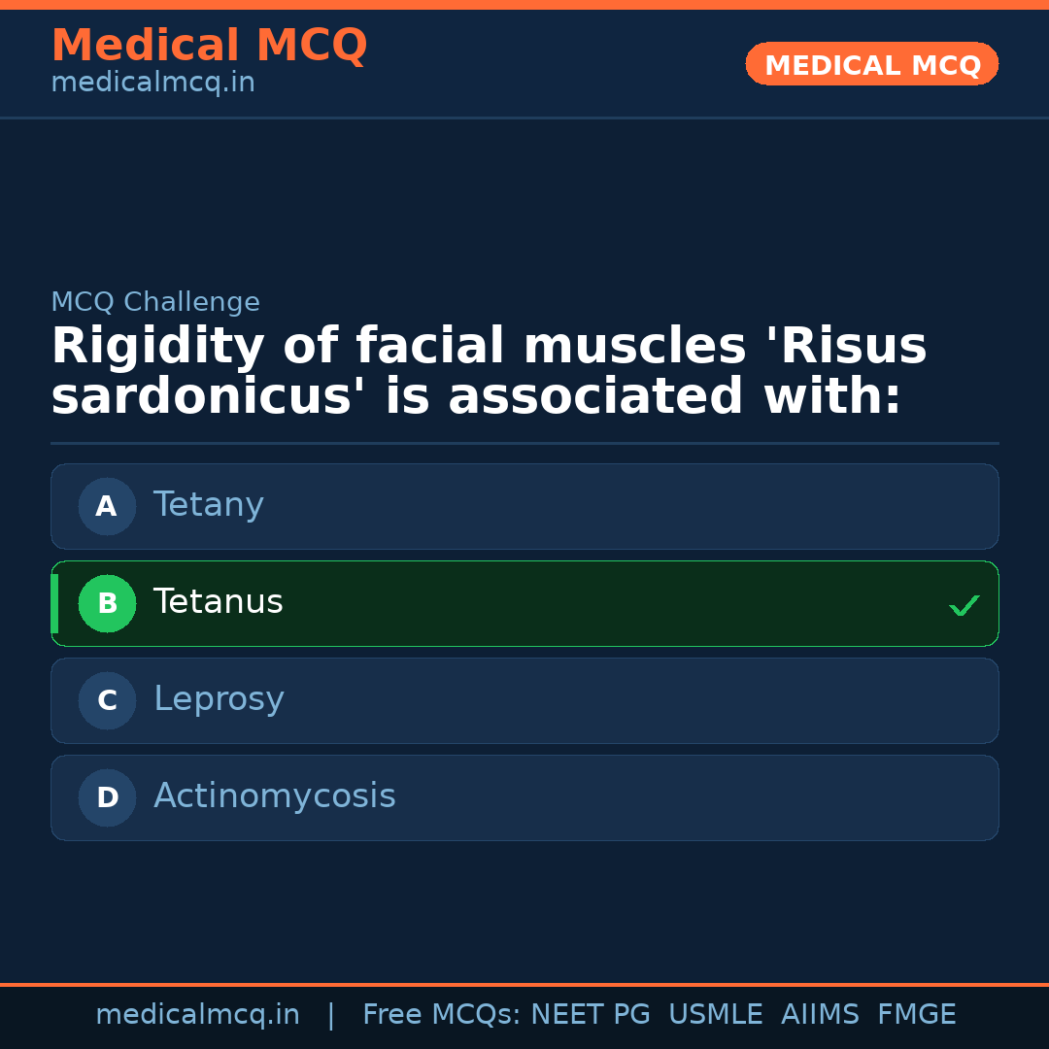
Task: Click the green checkmark on option B
Action: 964,605
